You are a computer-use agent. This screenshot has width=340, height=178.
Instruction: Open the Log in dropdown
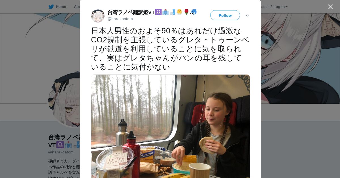click(280, 7)
